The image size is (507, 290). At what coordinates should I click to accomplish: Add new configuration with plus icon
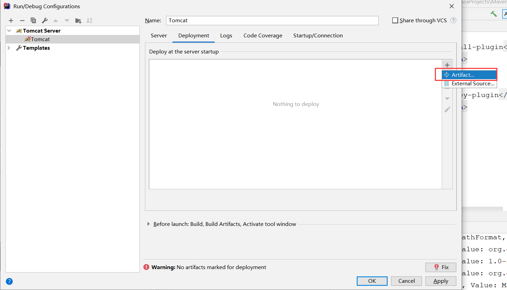pos(11,21)
